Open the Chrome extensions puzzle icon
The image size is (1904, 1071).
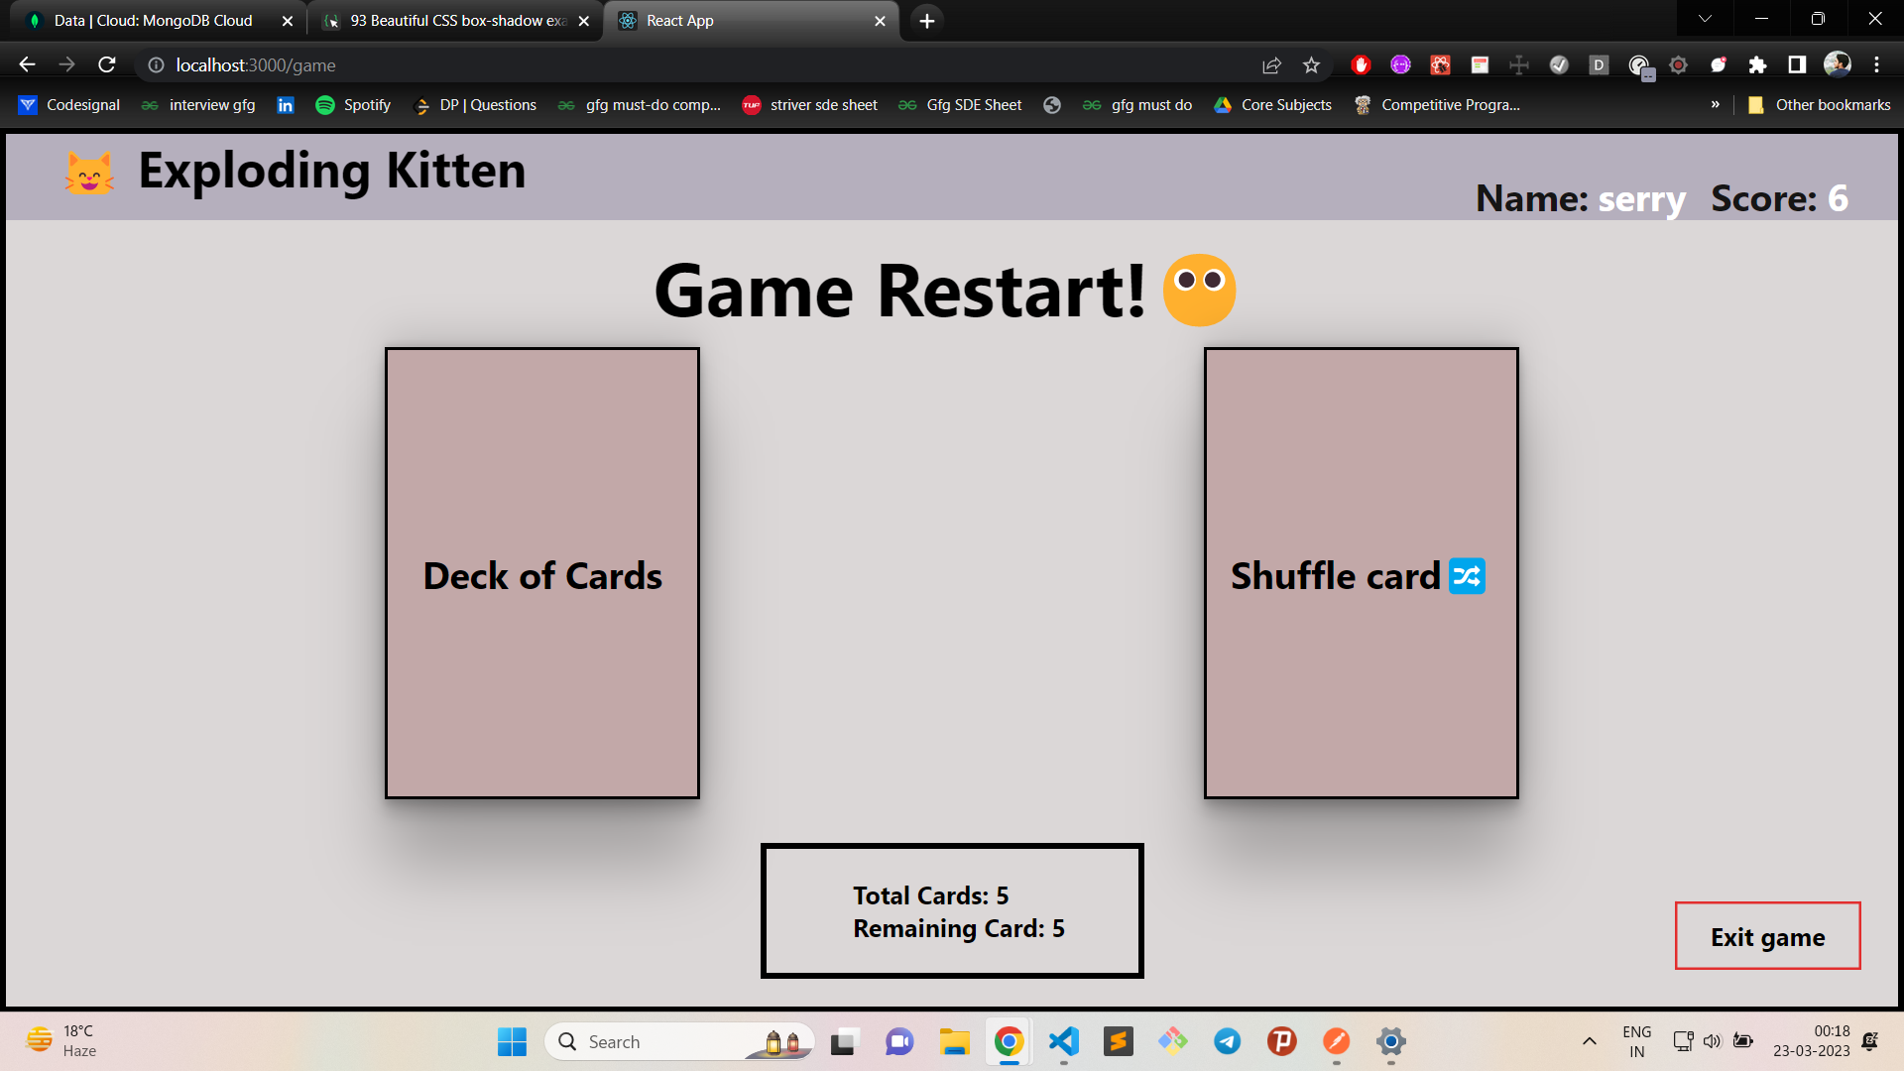[1757, 64]
